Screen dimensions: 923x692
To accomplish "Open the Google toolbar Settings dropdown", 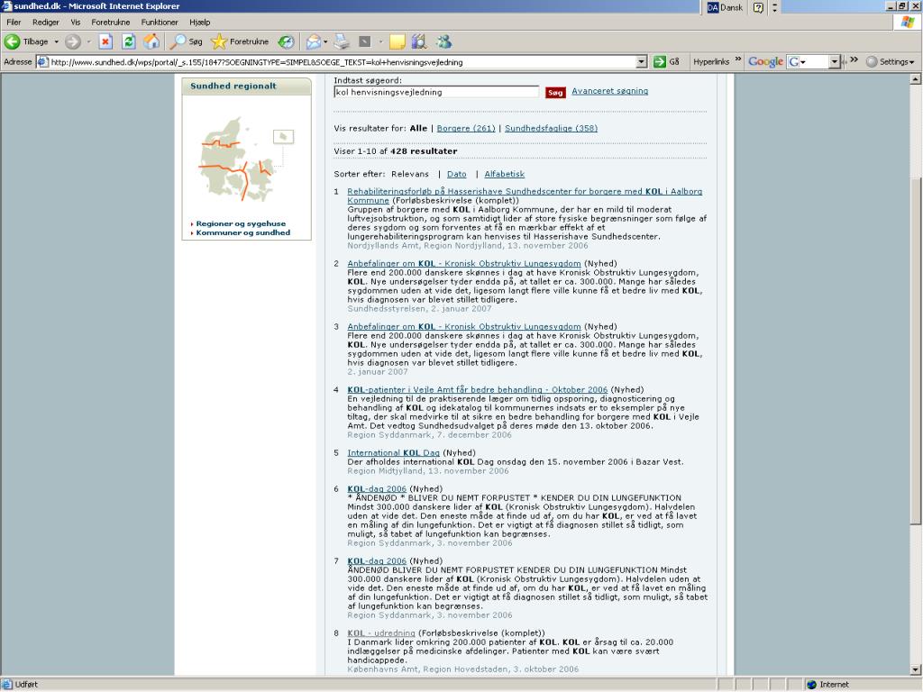I will pos(891,62).
